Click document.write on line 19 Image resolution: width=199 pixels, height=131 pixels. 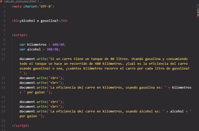coord(33,111)
